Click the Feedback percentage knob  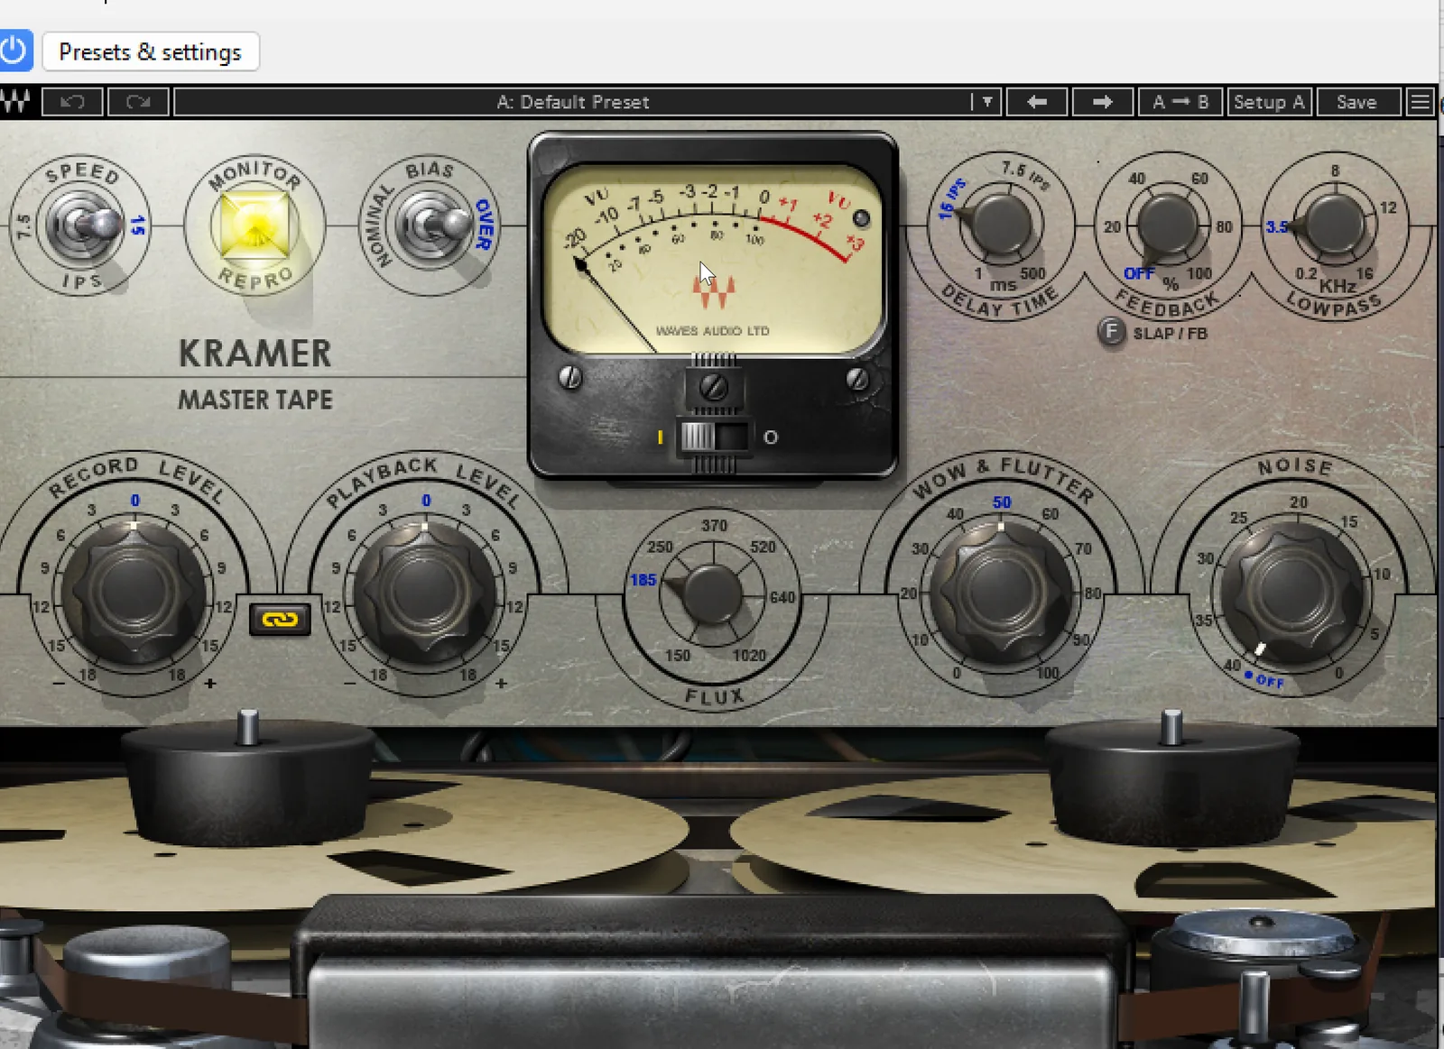click(x=1167, y=225)
